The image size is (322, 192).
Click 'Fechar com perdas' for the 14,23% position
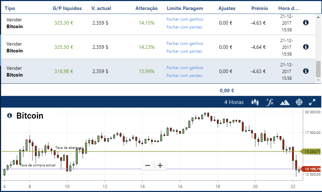184,51
